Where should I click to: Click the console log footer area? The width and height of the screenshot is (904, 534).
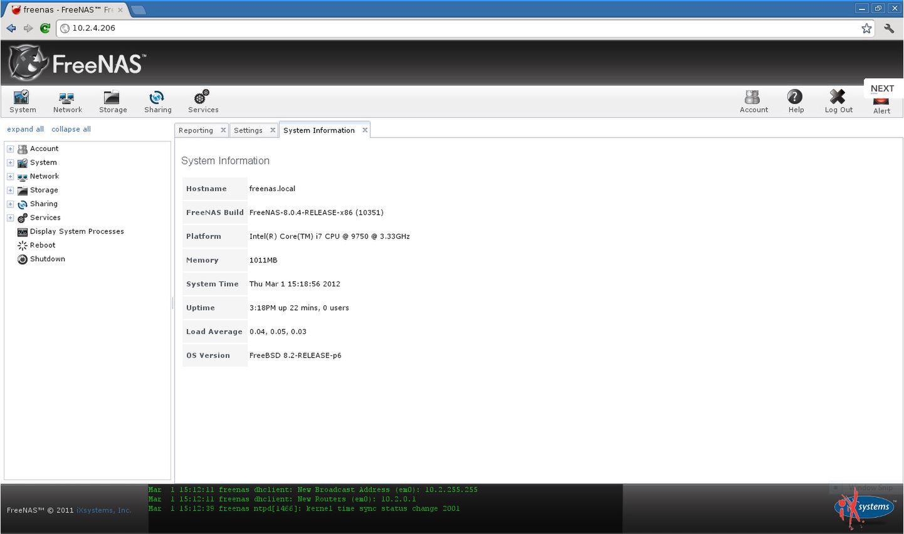coord(385,508)
